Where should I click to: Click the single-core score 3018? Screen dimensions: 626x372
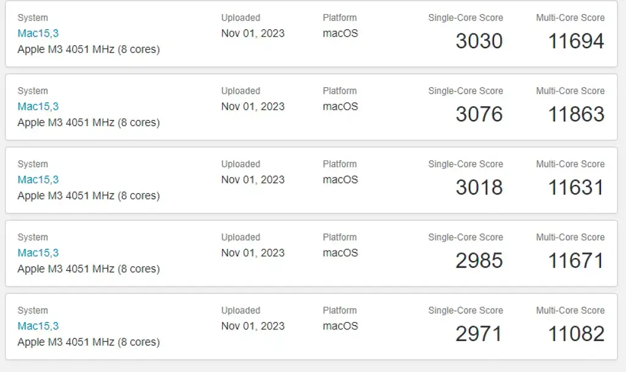coord(479,188)
